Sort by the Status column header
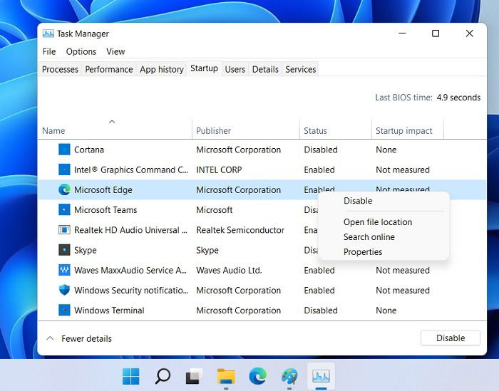 pyautogui.click(x=315, y=130)
